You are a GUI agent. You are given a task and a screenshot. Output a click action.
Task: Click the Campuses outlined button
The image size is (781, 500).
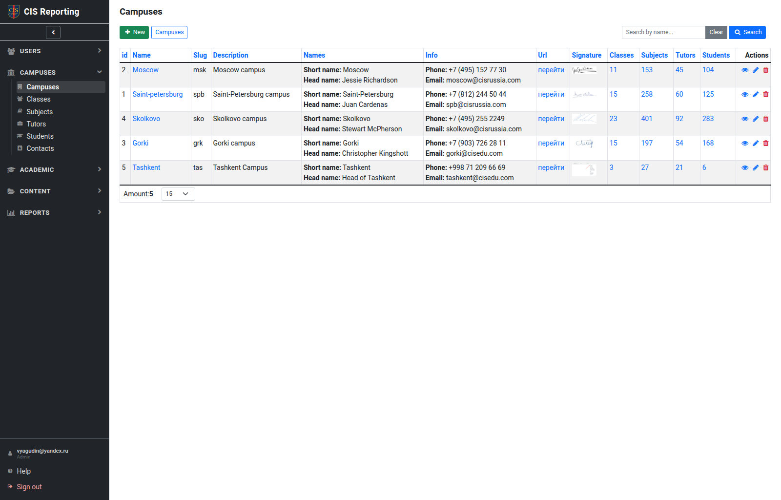[x=169, y=32]
